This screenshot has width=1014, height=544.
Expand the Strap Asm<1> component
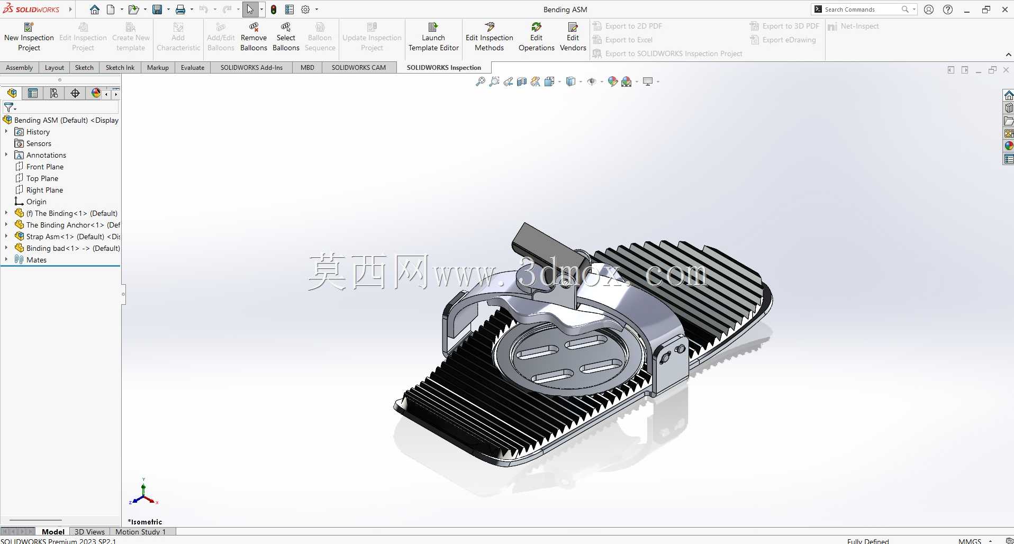point(6,237)
